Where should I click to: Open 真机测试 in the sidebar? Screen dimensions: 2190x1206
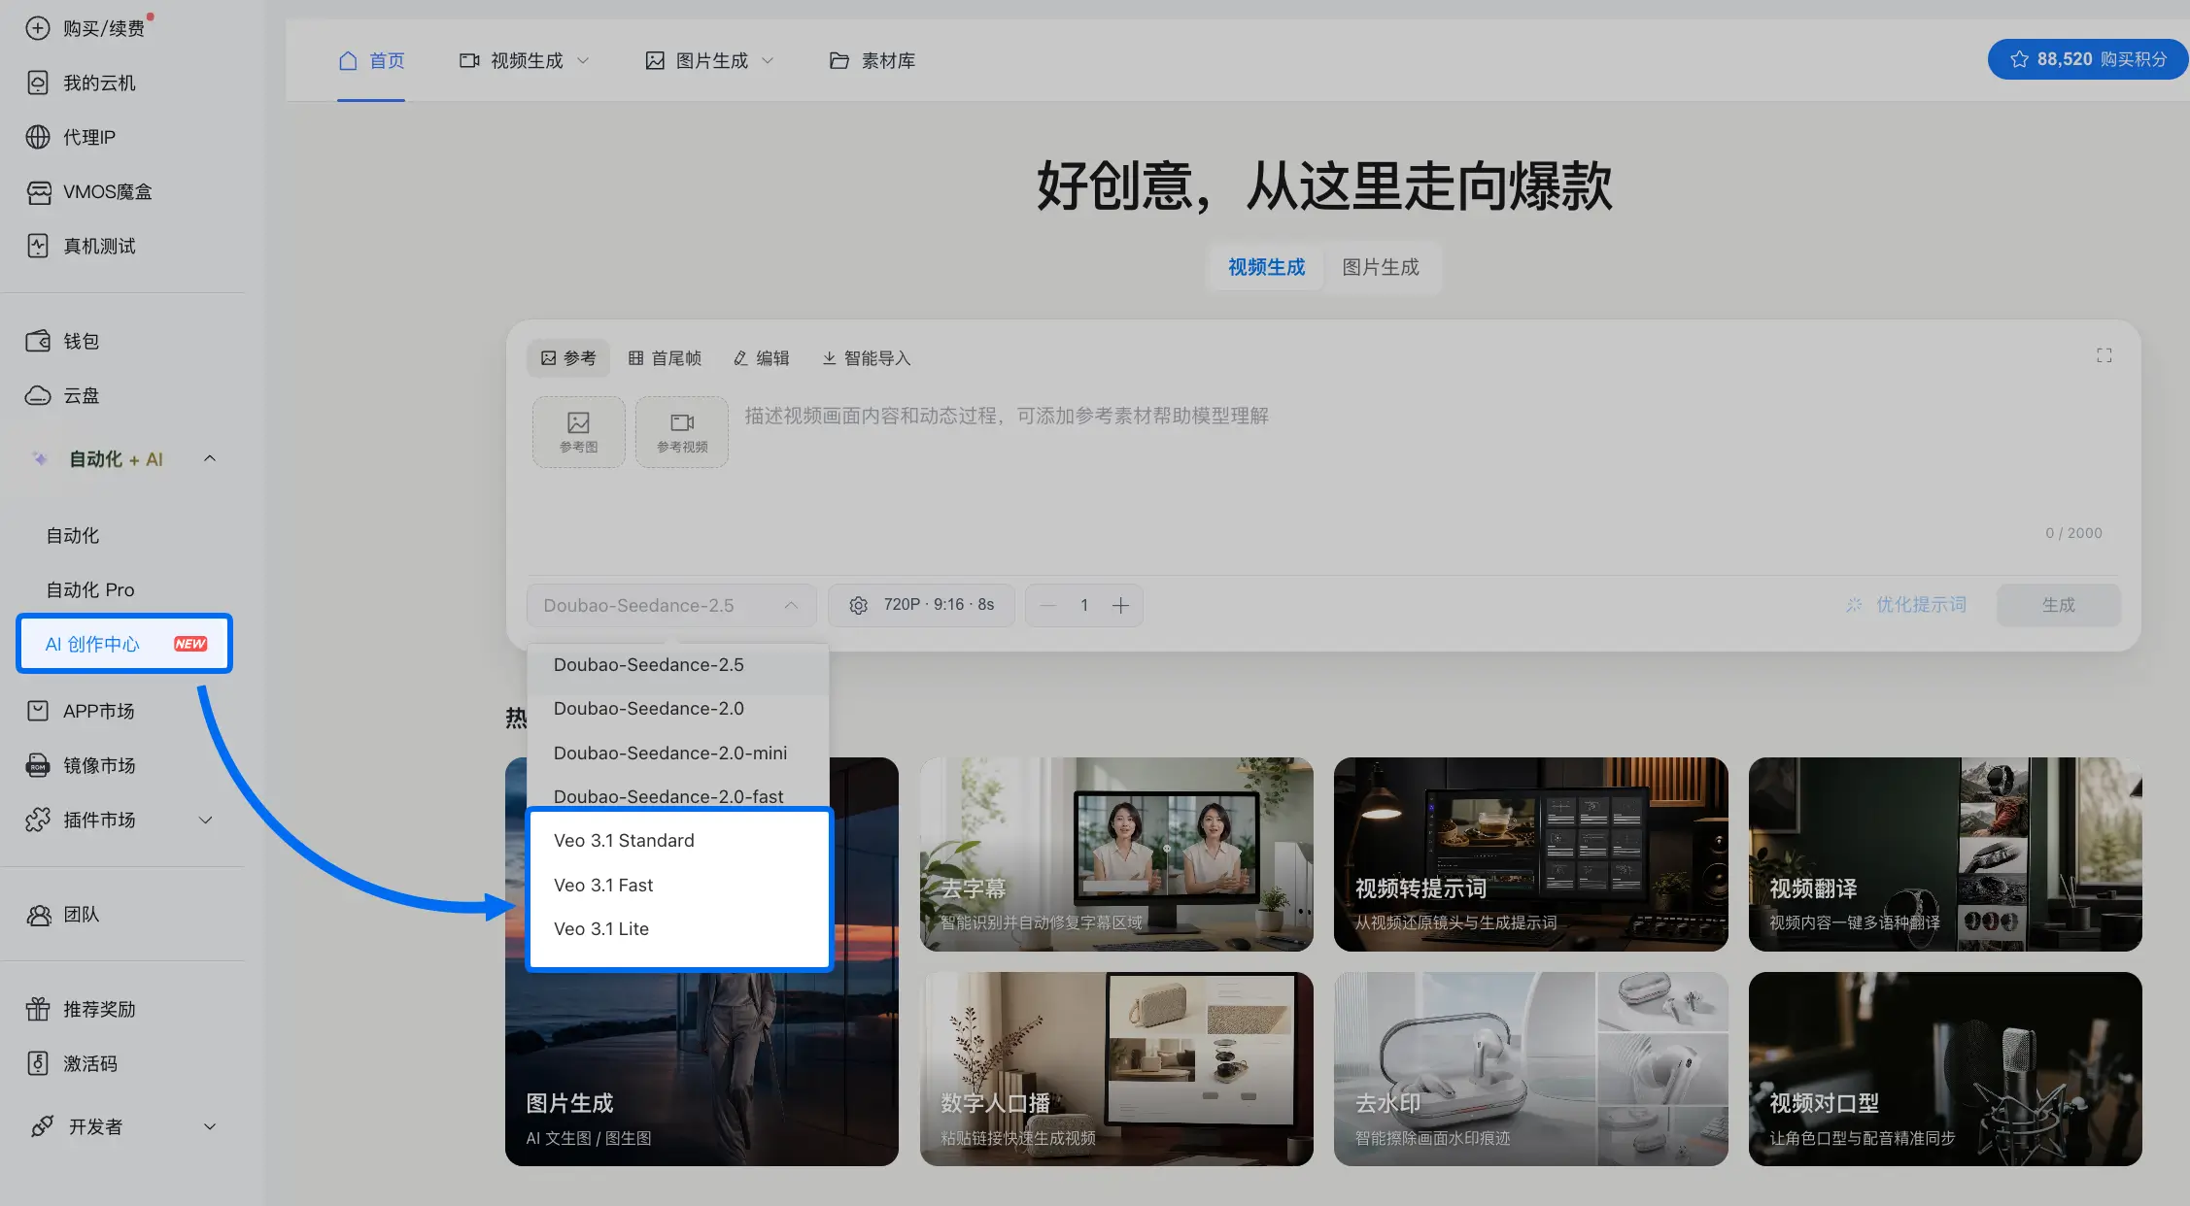81,246
